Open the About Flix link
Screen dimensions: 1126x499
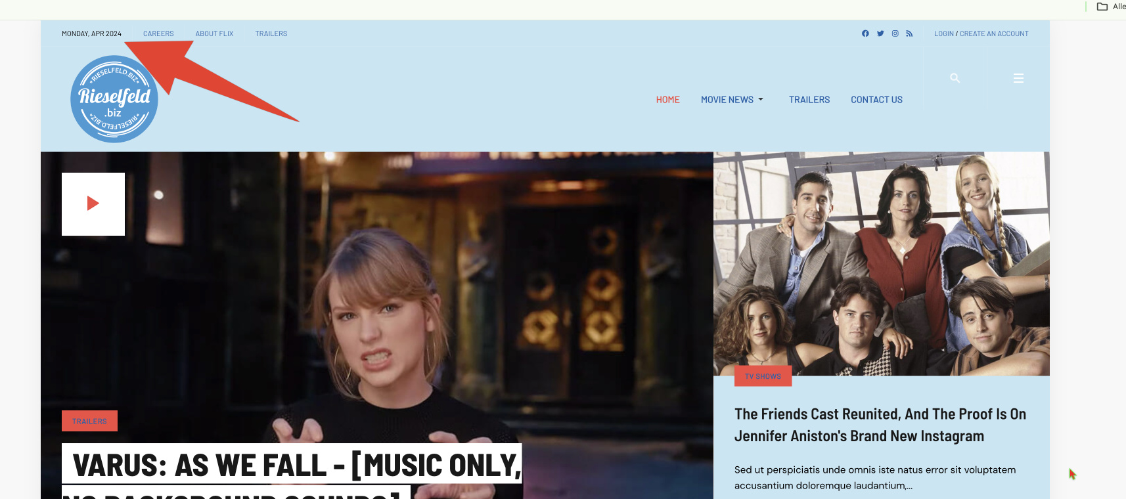[214, 33]
